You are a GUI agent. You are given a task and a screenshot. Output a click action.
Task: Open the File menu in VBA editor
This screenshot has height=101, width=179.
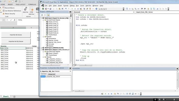46,6
